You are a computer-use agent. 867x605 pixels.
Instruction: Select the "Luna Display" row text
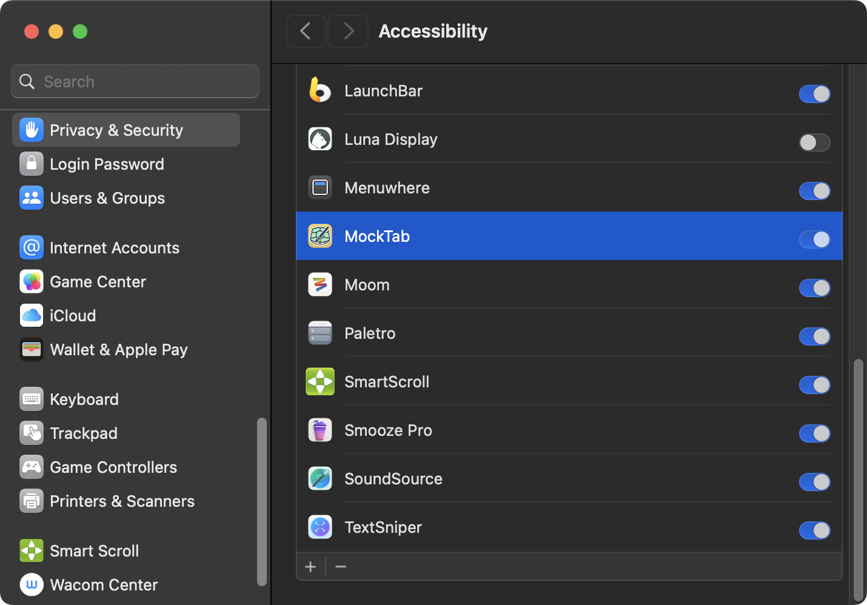pos(390,139)
